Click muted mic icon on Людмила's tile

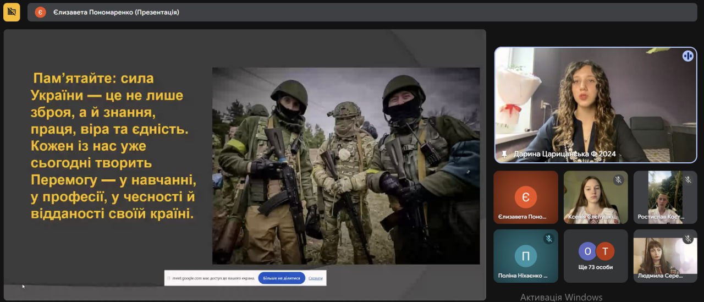point(687,239)
